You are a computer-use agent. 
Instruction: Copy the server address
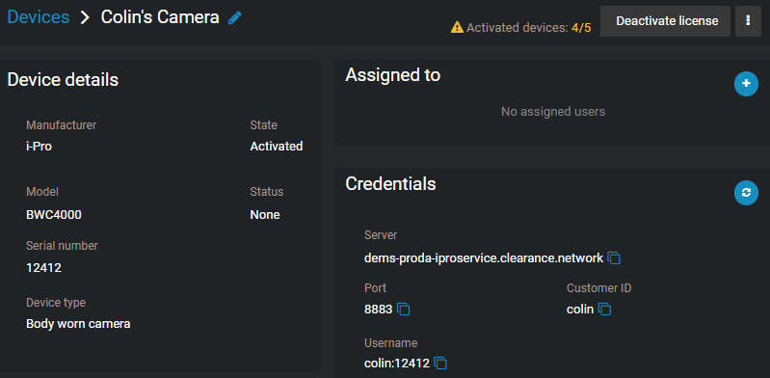[614, 258]
